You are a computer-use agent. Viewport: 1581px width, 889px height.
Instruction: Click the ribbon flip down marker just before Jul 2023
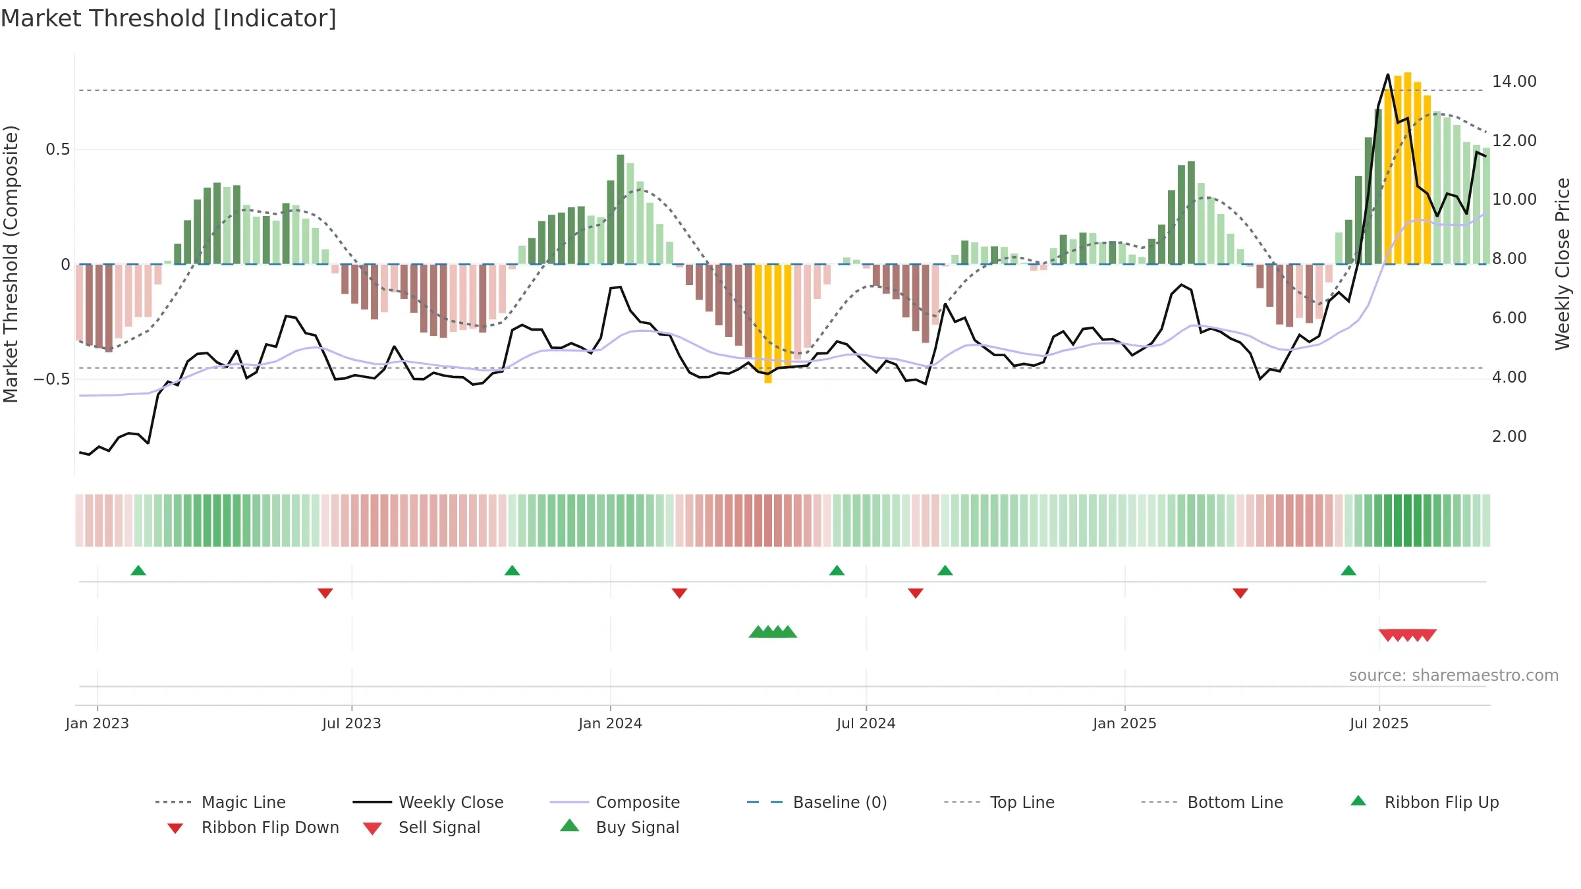325,593
